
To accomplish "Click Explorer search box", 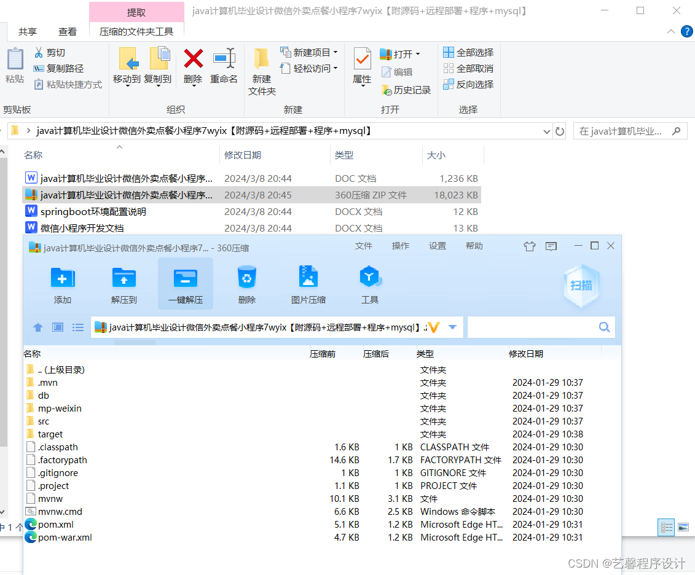I will [630, 131].
